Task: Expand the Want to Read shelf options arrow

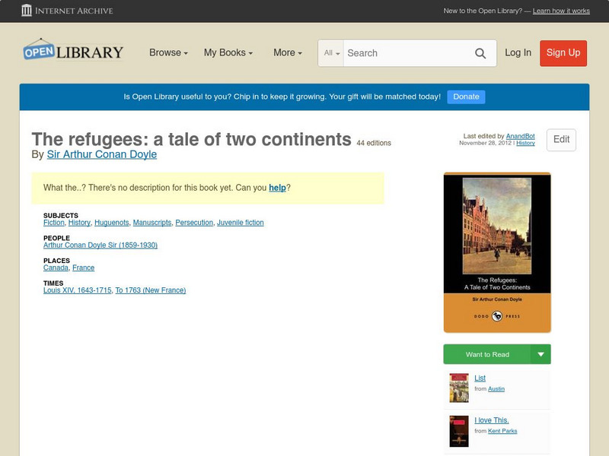Action: (x=540, y=354)
